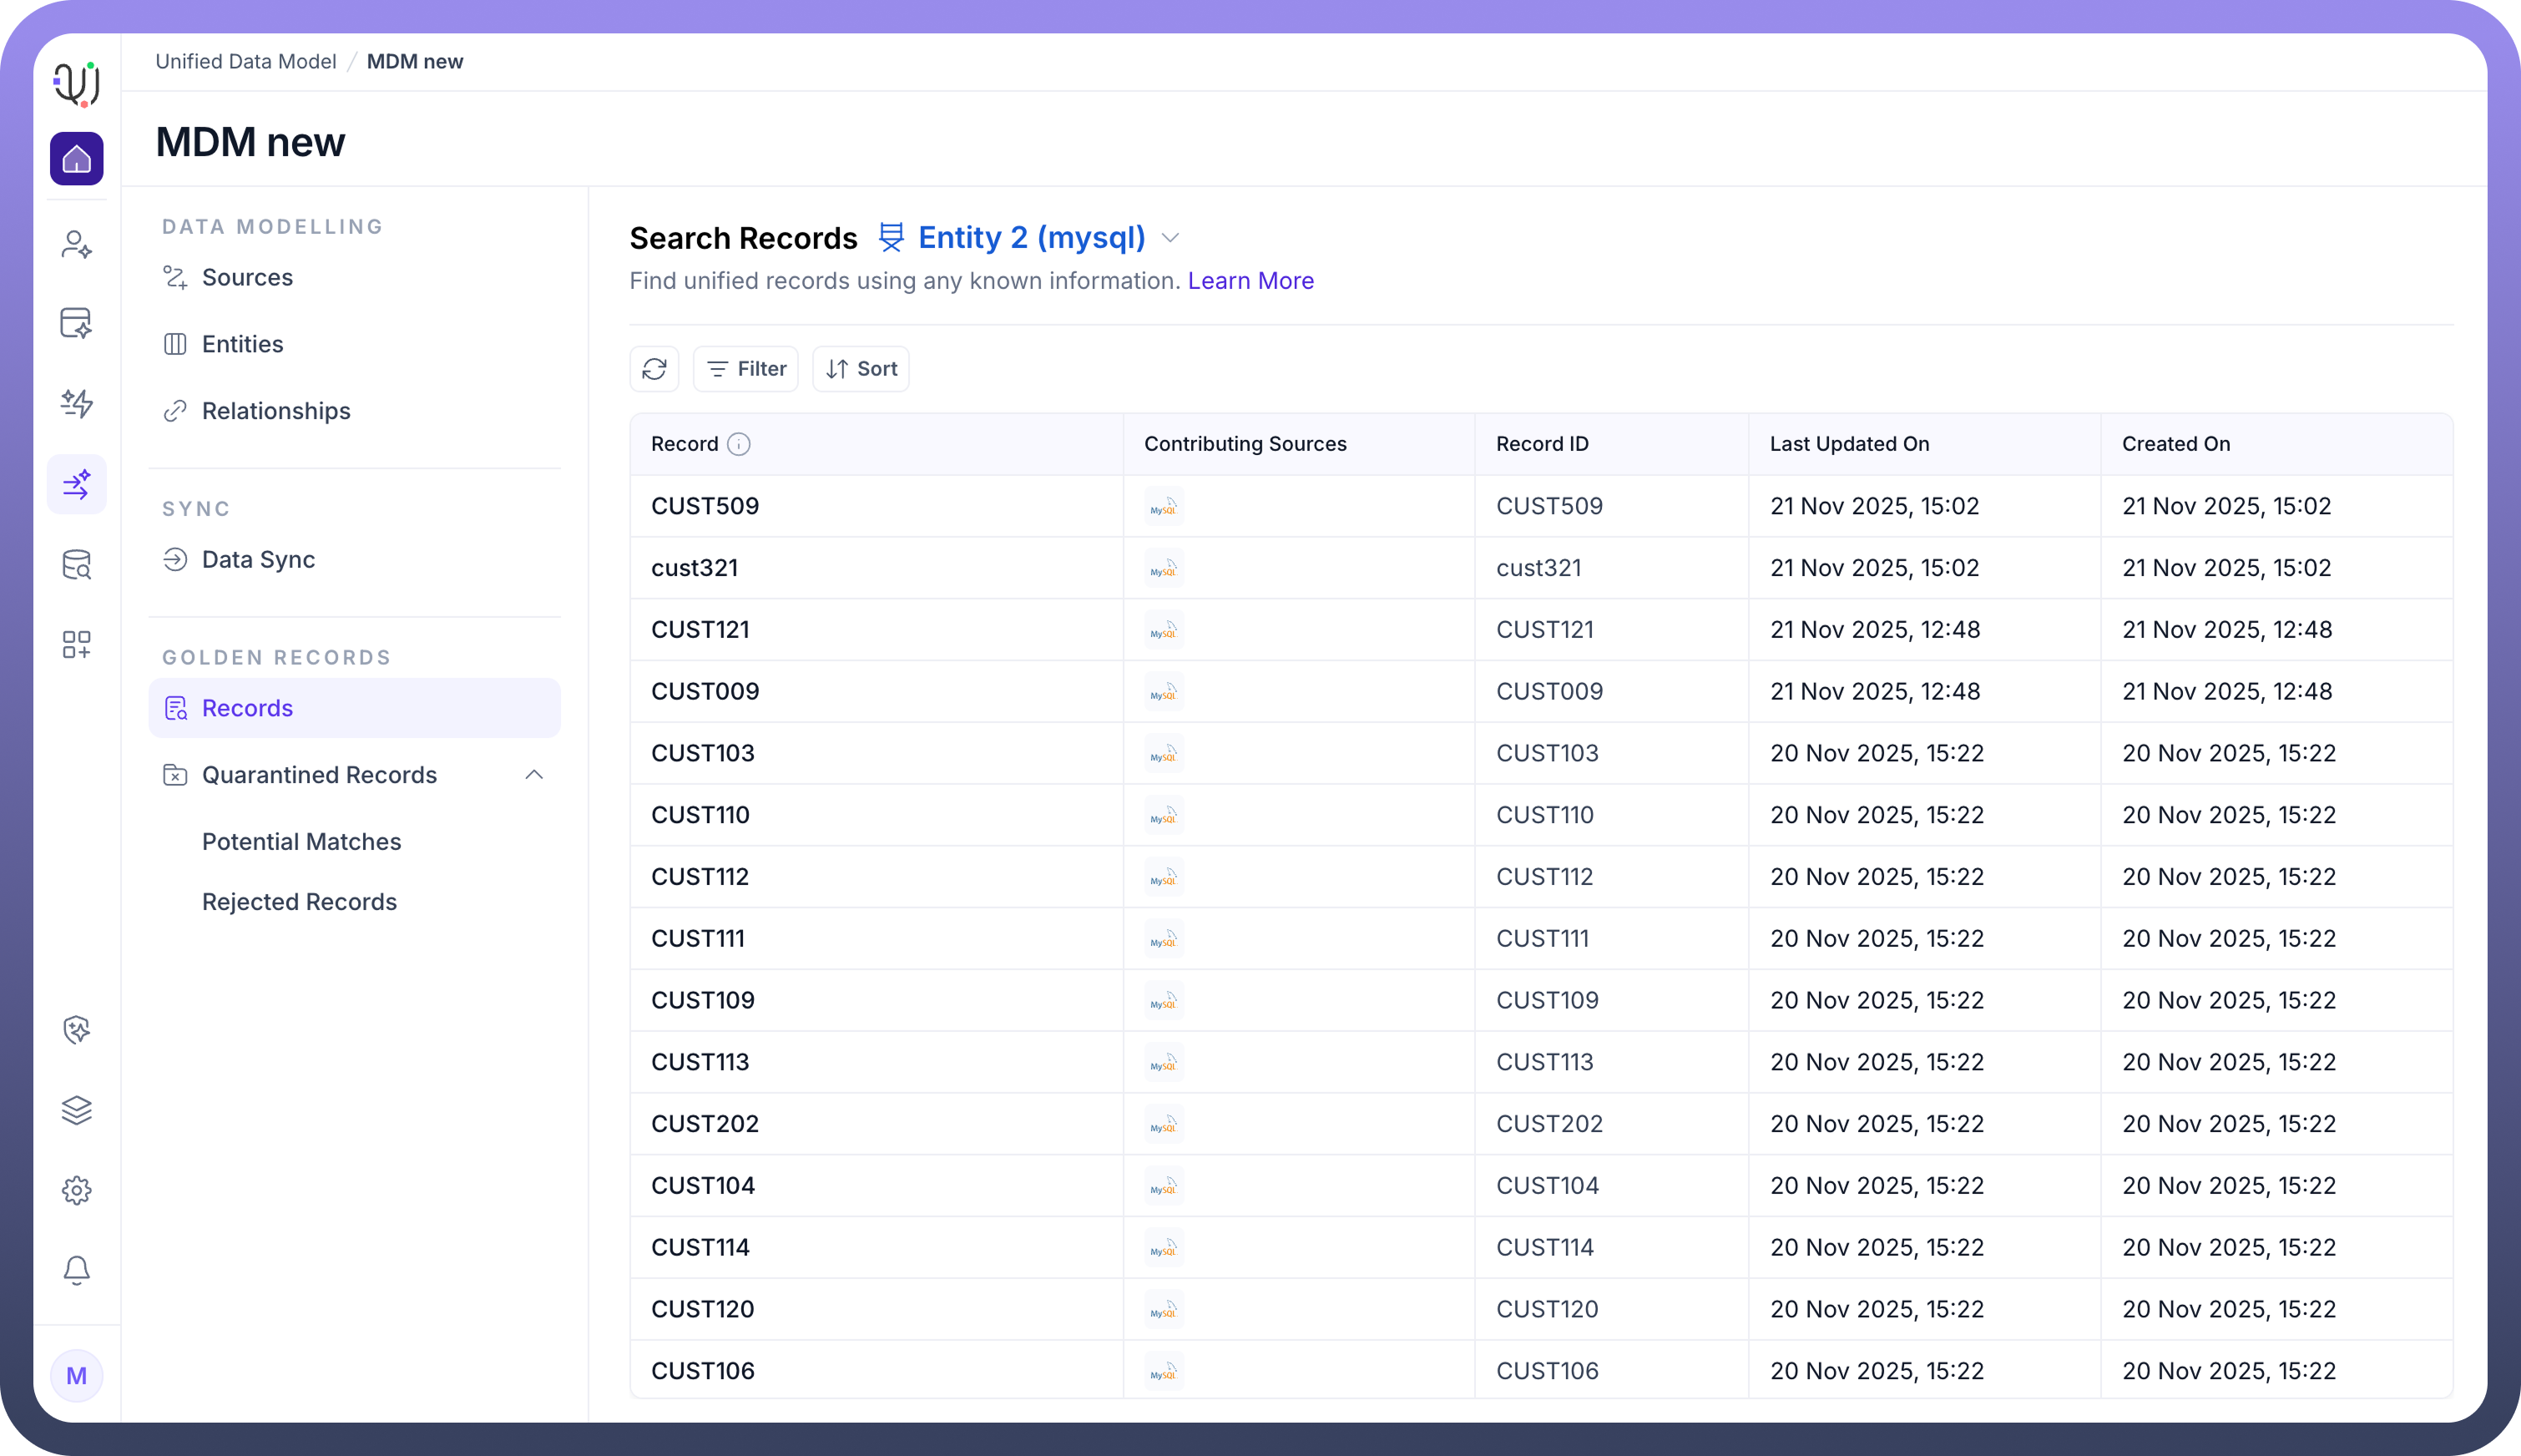2521x1456 pixels.
Task: Click MySQL source icon for CUST509
Action: click(1164, 507)
